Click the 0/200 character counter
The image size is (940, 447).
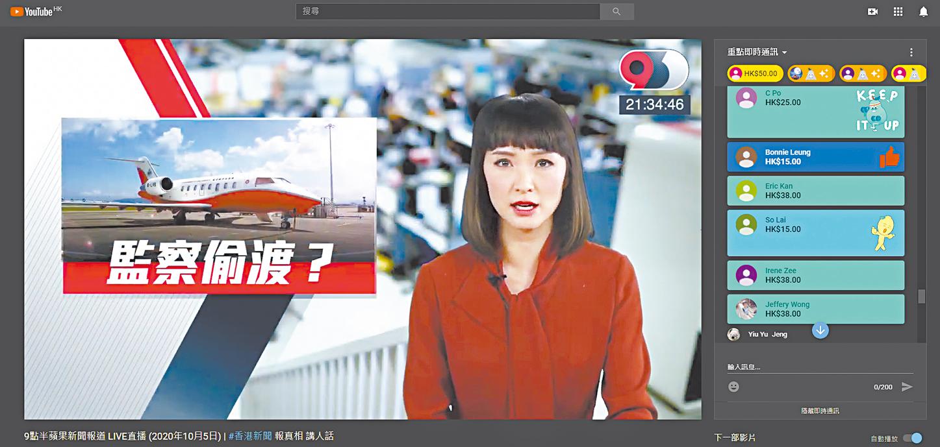(x=883, y=387)
